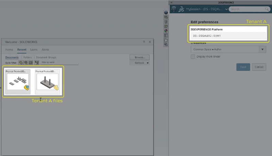The height and width of the screenshot is (156, 272).
Task: Collapse the 3DEXPERIENCE panel with double-chevron
Action: click(172, 2)
